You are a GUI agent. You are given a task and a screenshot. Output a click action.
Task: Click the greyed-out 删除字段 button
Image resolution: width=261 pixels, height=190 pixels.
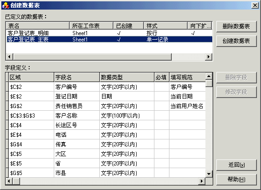pyautogui.click(x=236, y=77)
